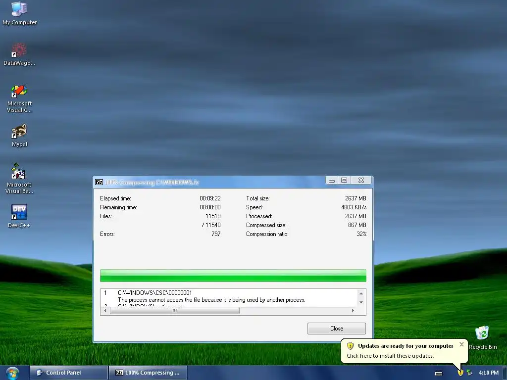507x380 pixels.
Task: Switch to Control Panel taskbar button
Action: pyautogui.click(x=68, y=373)
